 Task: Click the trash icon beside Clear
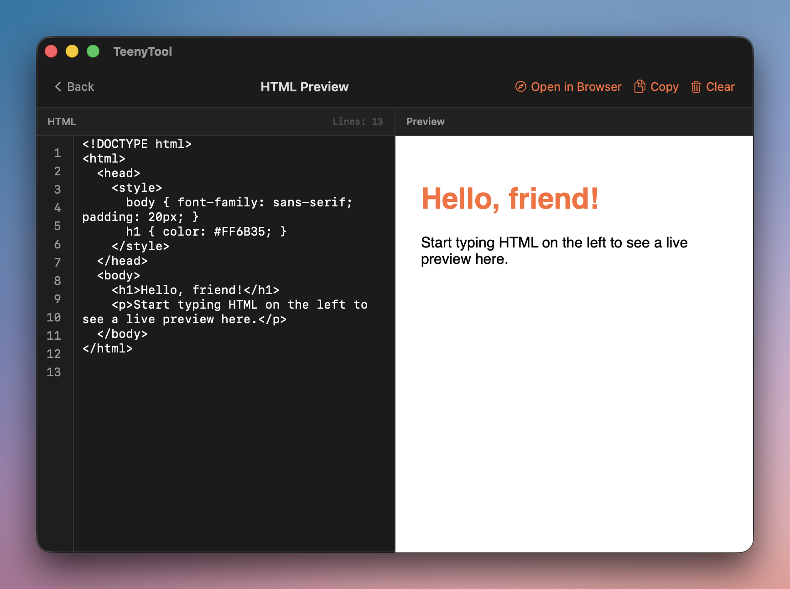[696, 87]
